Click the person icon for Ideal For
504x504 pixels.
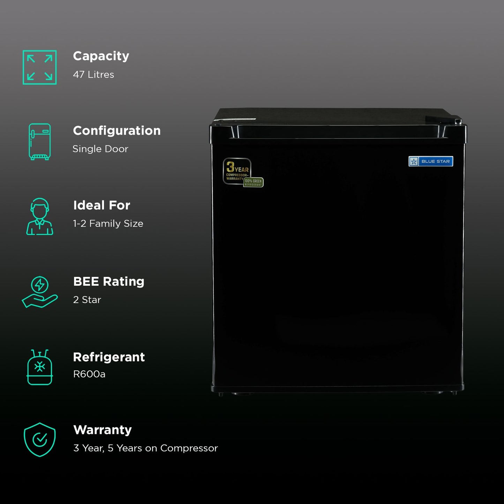click(x=39, y=217)
